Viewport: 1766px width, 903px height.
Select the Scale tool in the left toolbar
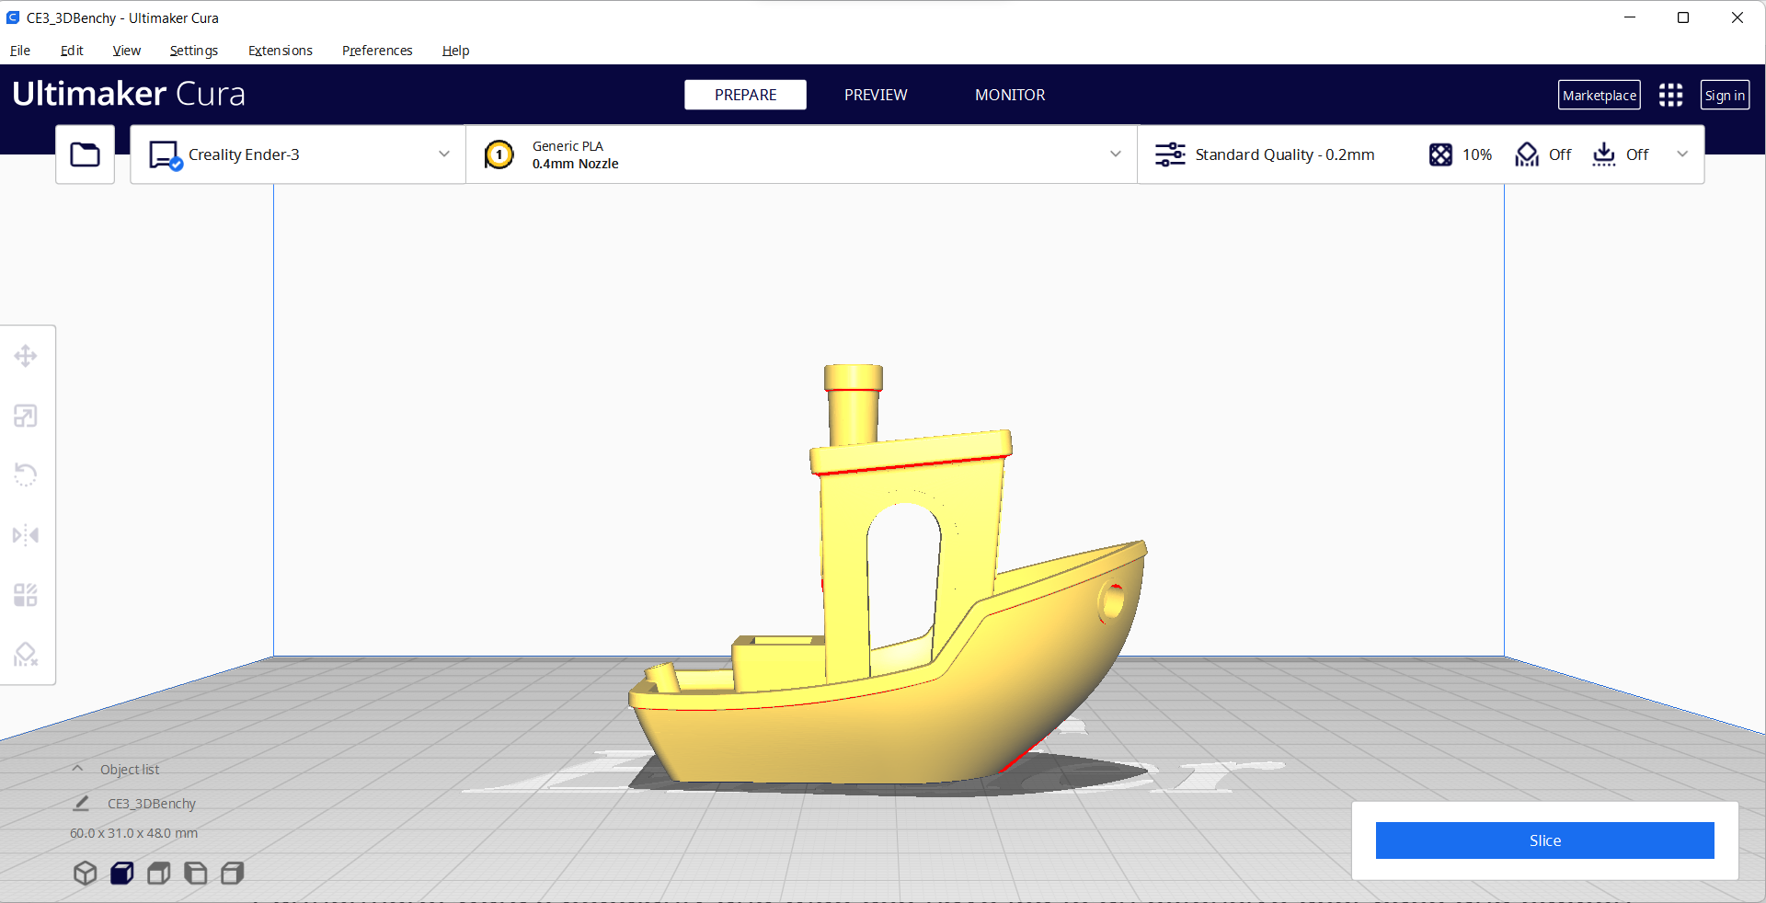pos(26,416)
